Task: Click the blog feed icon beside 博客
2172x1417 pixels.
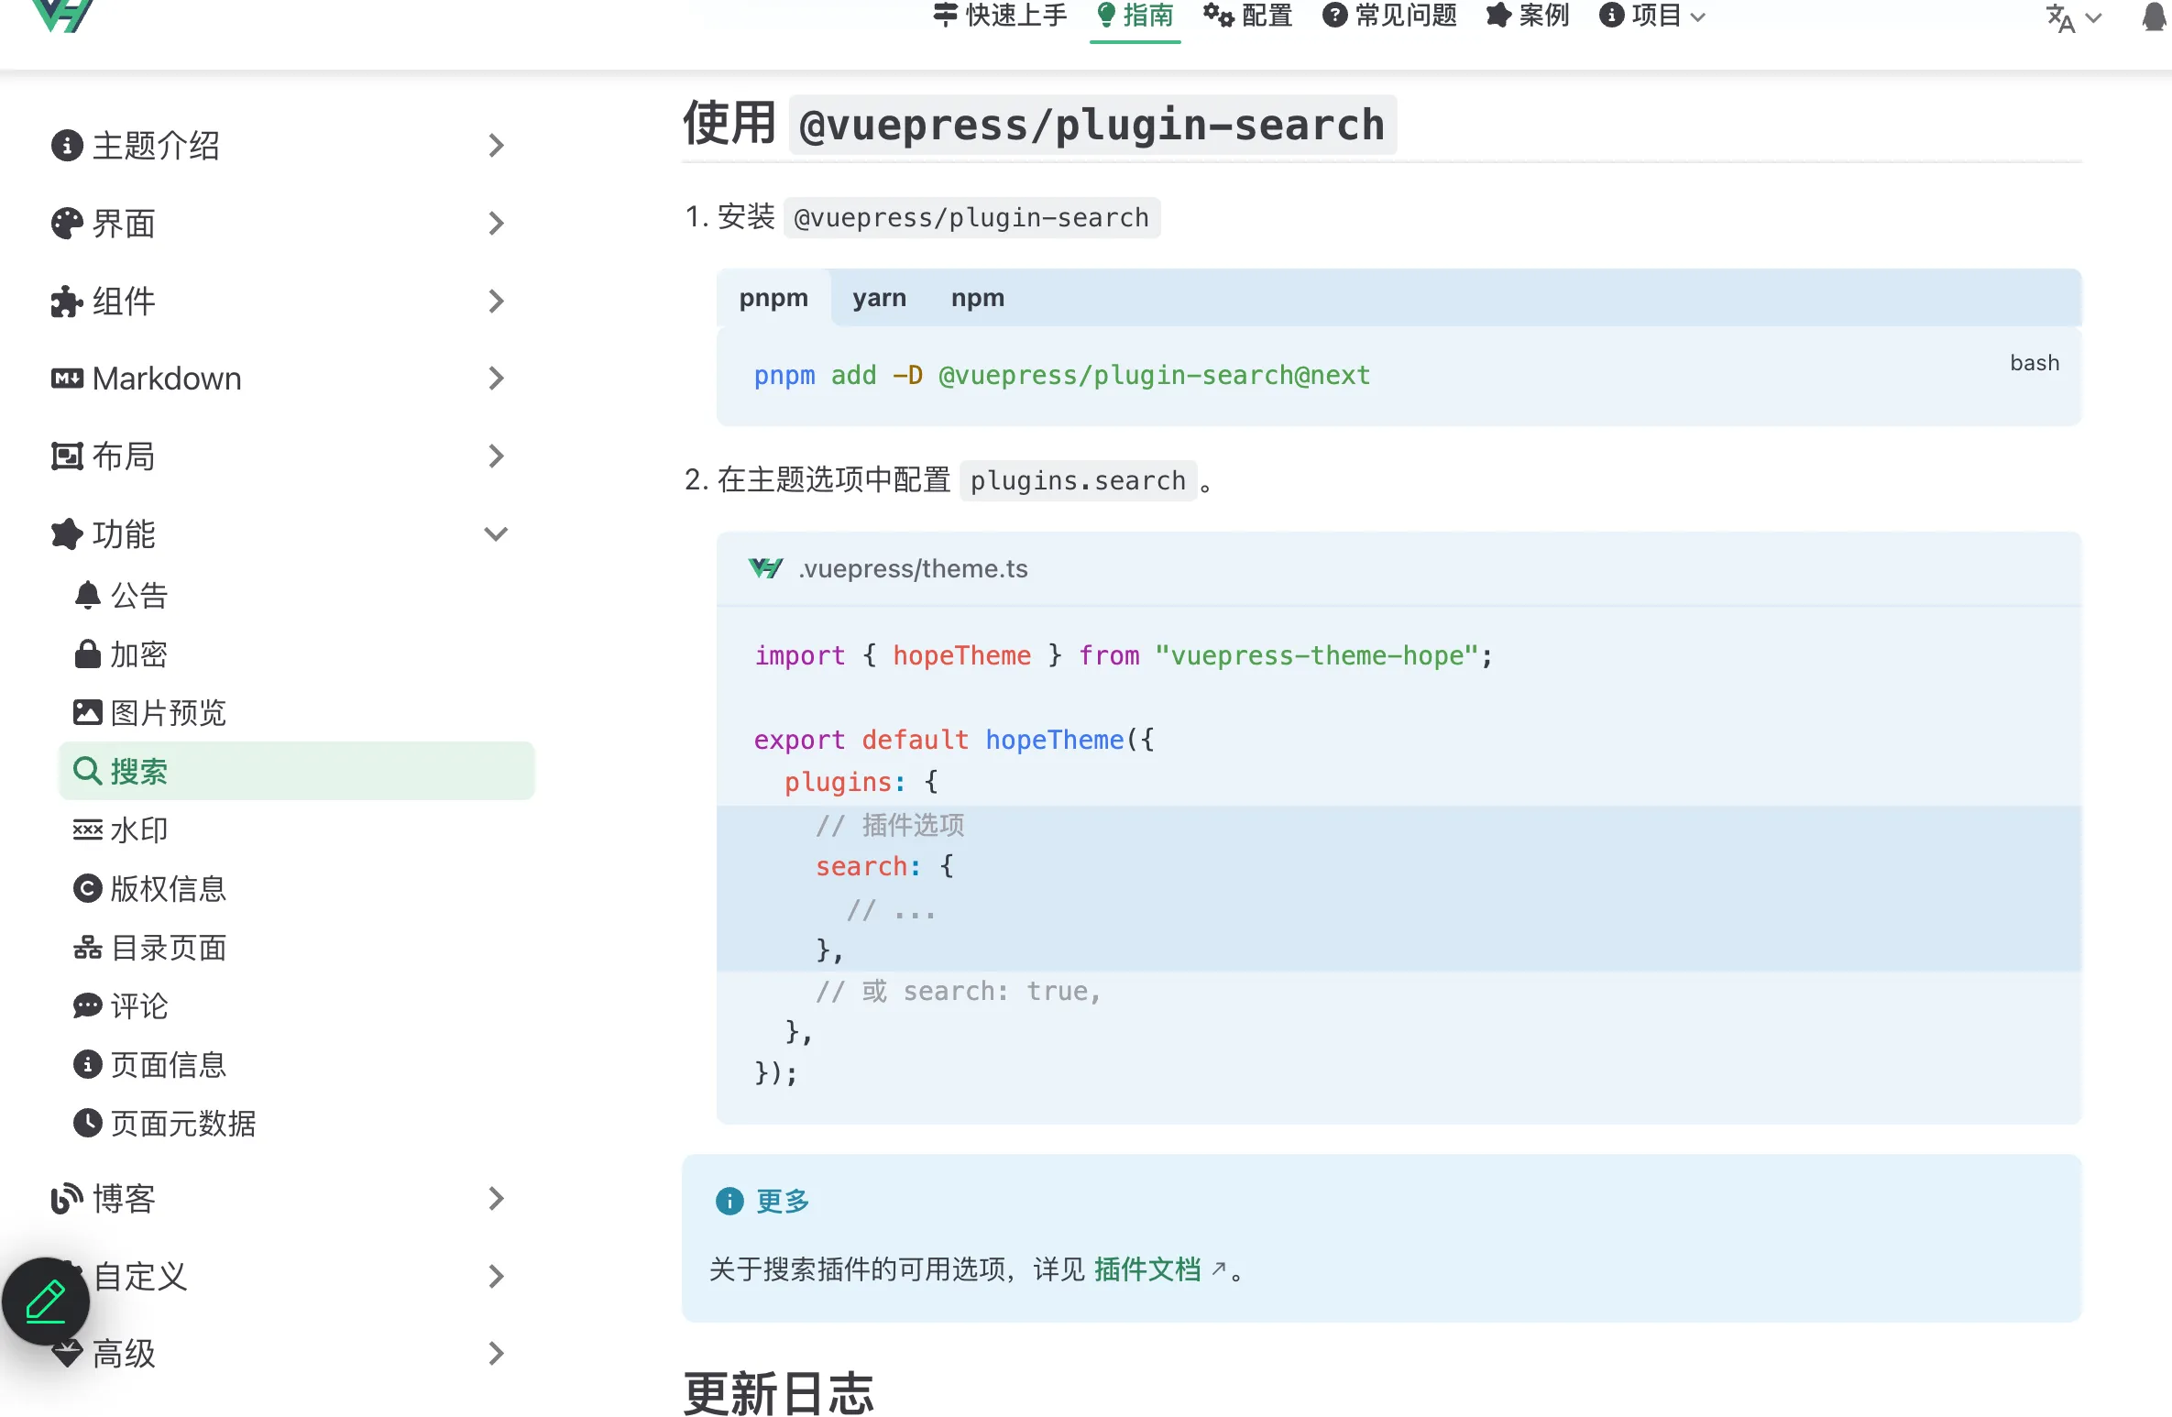Action: [x=67, y=1198]
